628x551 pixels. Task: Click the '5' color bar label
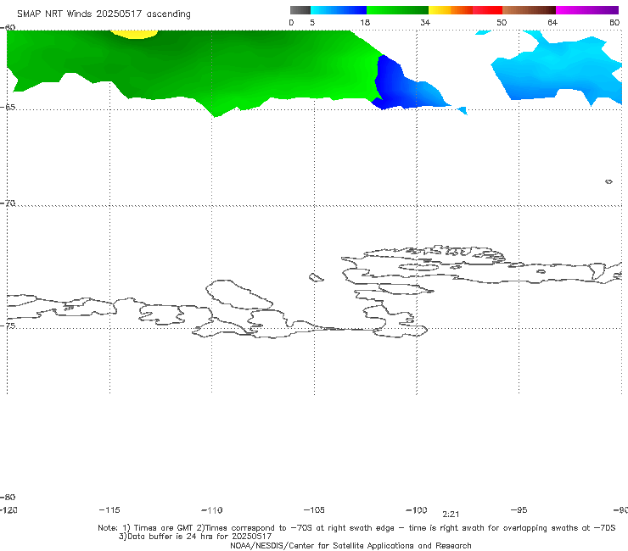tap(312, 22)
